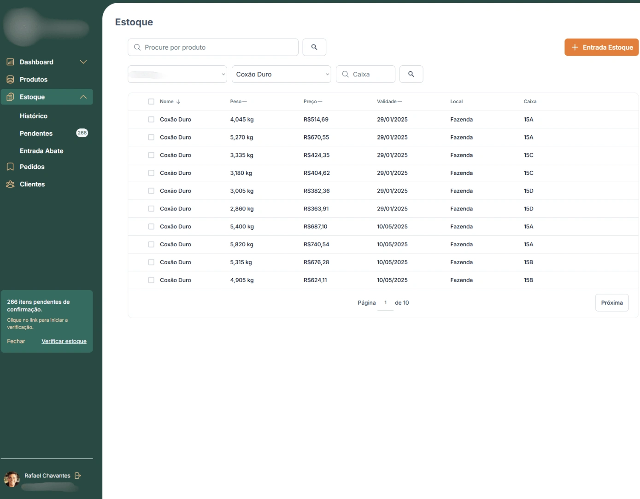Open Histórico submenu item
The height and width of the screenshot is (499, 640).
click(34, 116)
